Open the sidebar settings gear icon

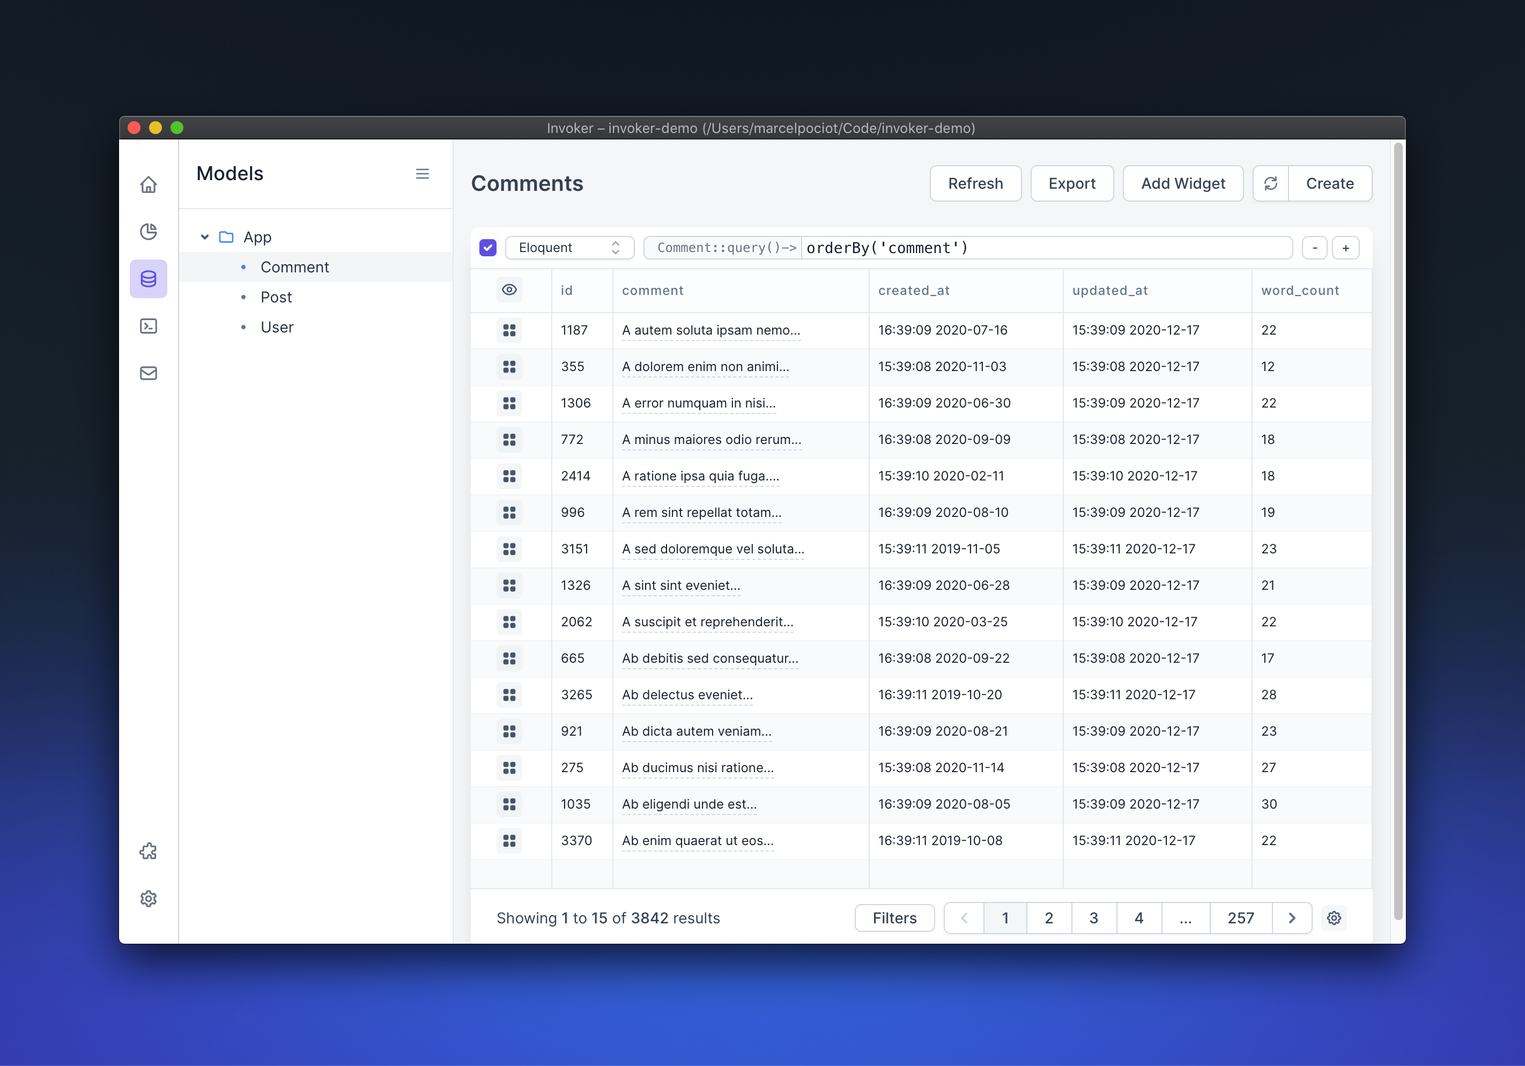pyautogui.click(x=148, y=899)
